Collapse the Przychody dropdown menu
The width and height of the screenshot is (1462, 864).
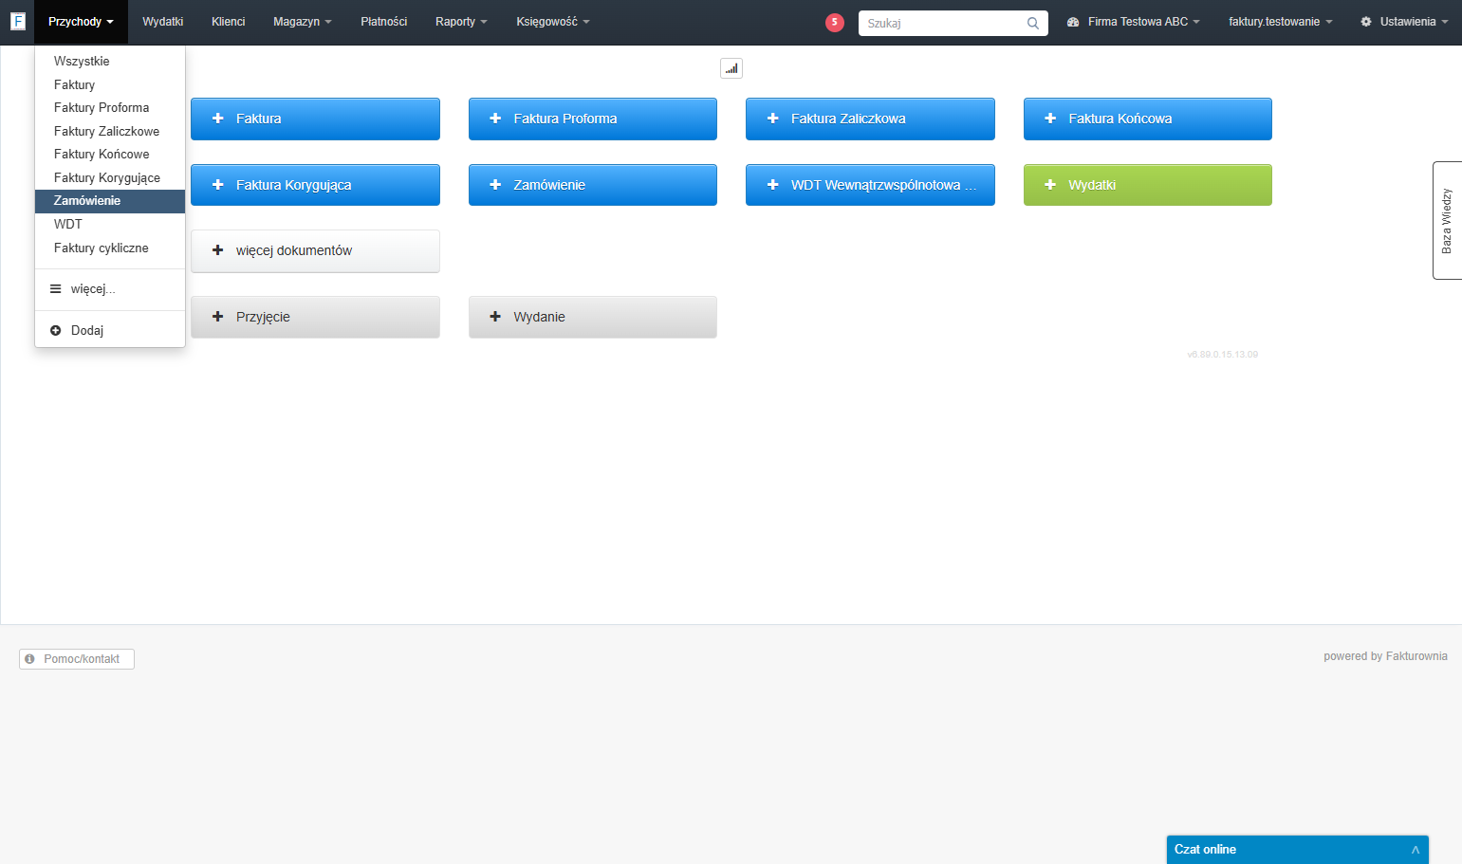(81, 22)
